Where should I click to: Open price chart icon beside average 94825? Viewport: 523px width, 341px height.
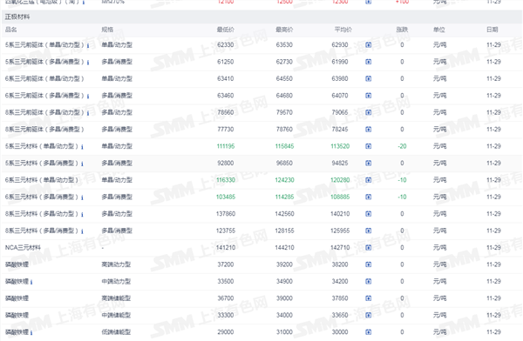pos(368,164)
